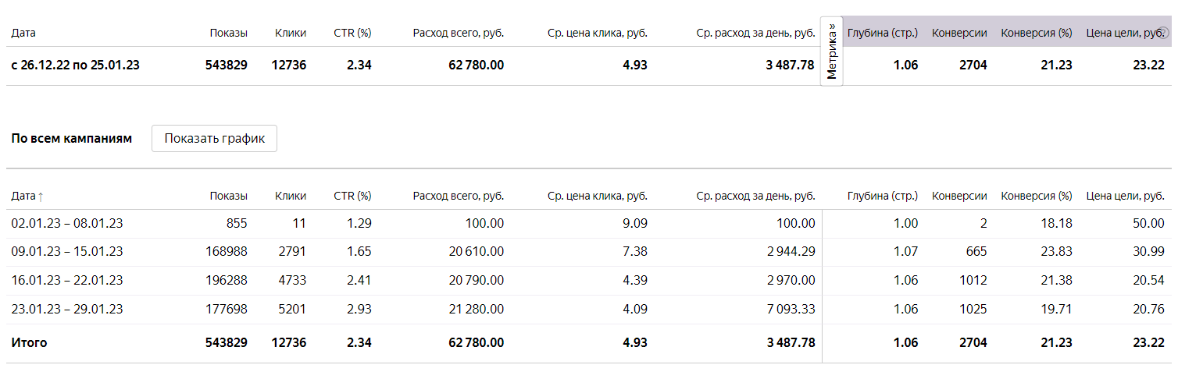Sort lower table by Глубина (стр.) header
Screen dimensions: 1203x379
pyautogui.click(x=883, y=196)
